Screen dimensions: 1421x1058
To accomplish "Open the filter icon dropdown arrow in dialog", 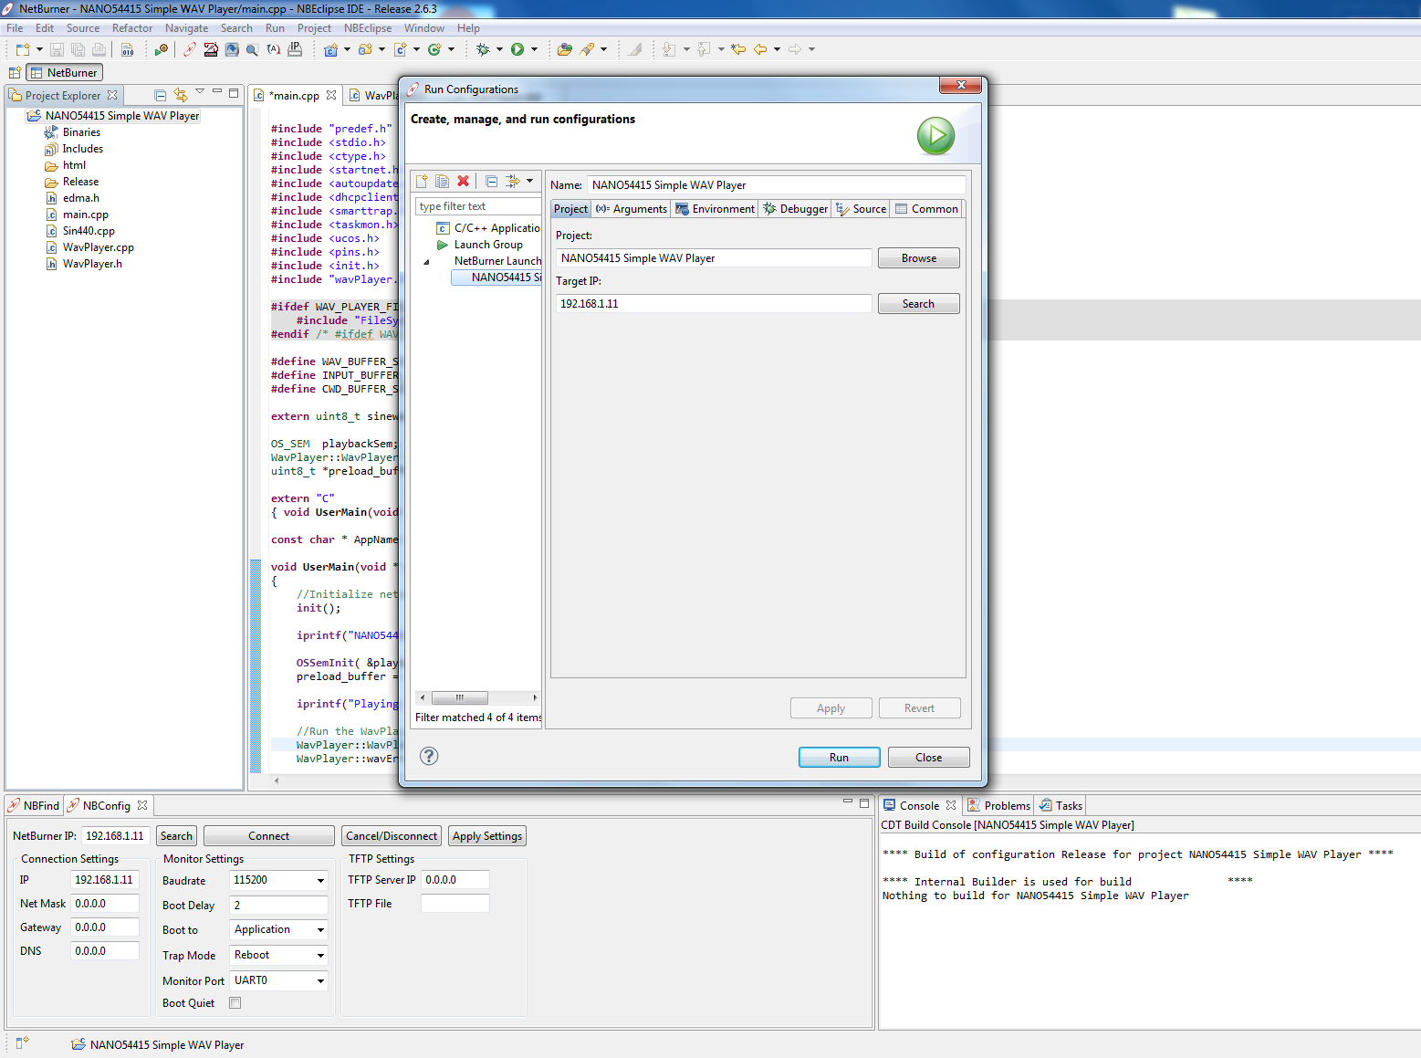I will (529, 181).
